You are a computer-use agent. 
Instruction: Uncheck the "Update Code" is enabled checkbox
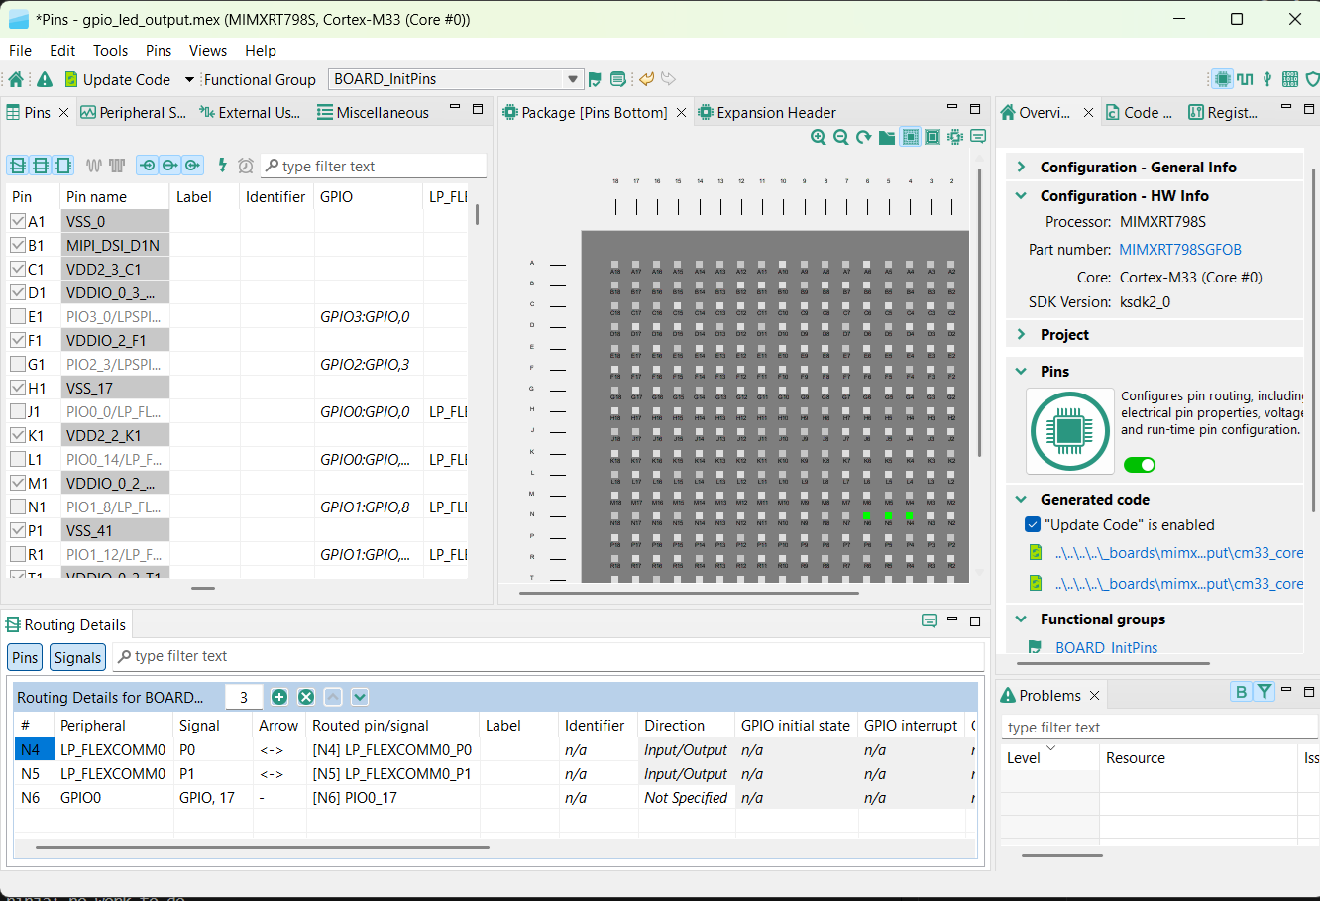tap(1032, 525)
